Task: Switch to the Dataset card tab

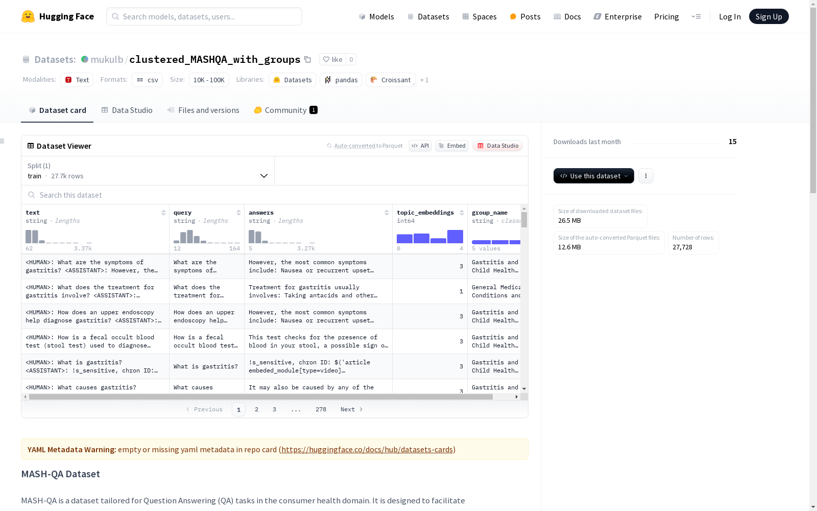Action: [57, 110]
